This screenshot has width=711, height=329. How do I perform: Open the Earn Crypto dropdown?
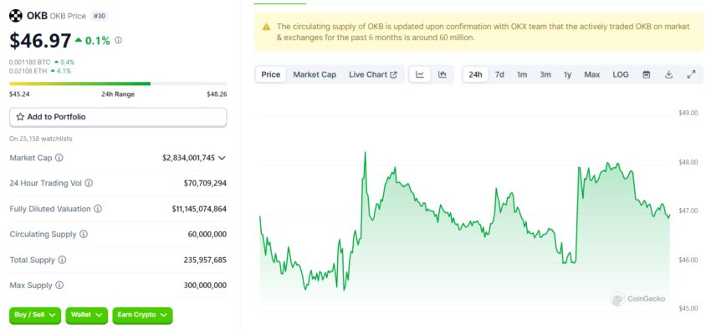pos(142,315)
